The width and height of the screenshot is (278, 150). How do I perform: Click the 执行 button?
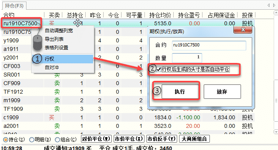pyautogui.click(x=180, y=91)
